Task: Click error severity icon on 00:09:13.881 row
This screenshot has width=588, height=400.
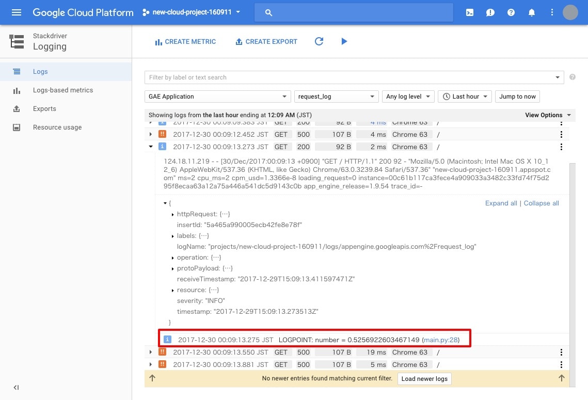Action: pos(163,364)
